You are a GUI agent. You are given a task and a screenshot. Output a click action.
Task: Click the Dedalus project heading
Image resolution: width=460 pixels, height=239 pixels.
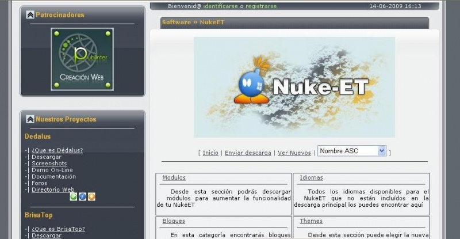(x=37, y=136)
